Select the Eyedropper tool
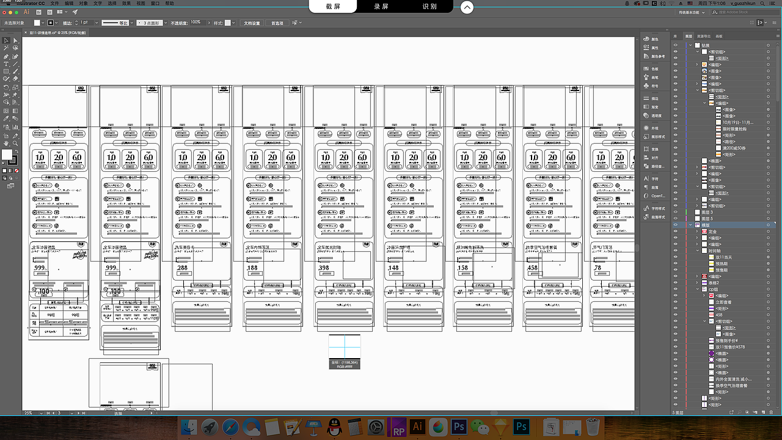The height and width of the screenshot is (440, 782). click(6, 119)
